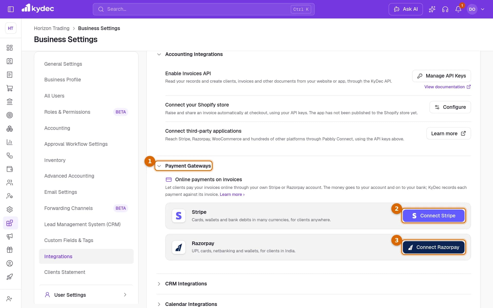
Task: Open the gift box sidebar icon
Action: point(10,250)
